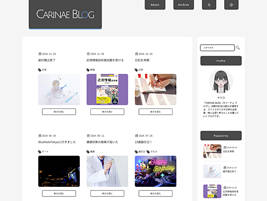Screen dimensions: 267x201
Task: Open the Archive page button
Action: pyautogui.click(x=184, y=5)
